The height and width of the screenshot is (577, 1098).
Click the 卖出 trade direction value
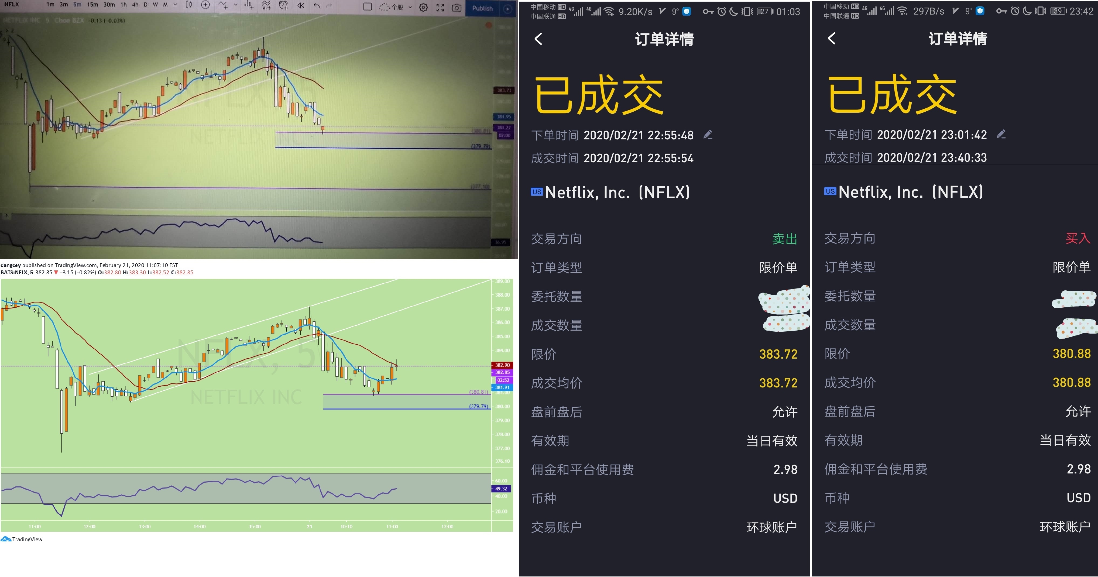tap(785, 239)
